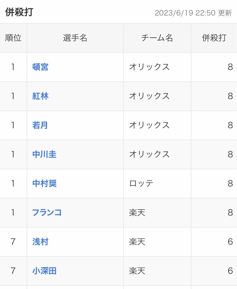Click the 順位 column header
Viewport: 237px width, 289px height.
pyautogui.click(x=13, y=38)
